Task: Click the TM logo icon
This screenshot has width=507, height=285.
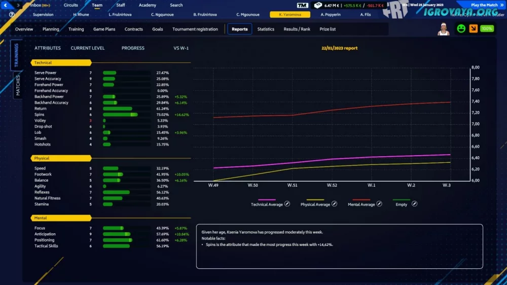Action: pyautogui.click(x=303, y=5)
